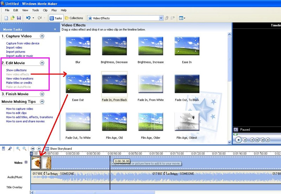Open the Video Effects collection dropdown
Image resolution: width=281 pixels, height=194 pixels.
tap(161, 18)
